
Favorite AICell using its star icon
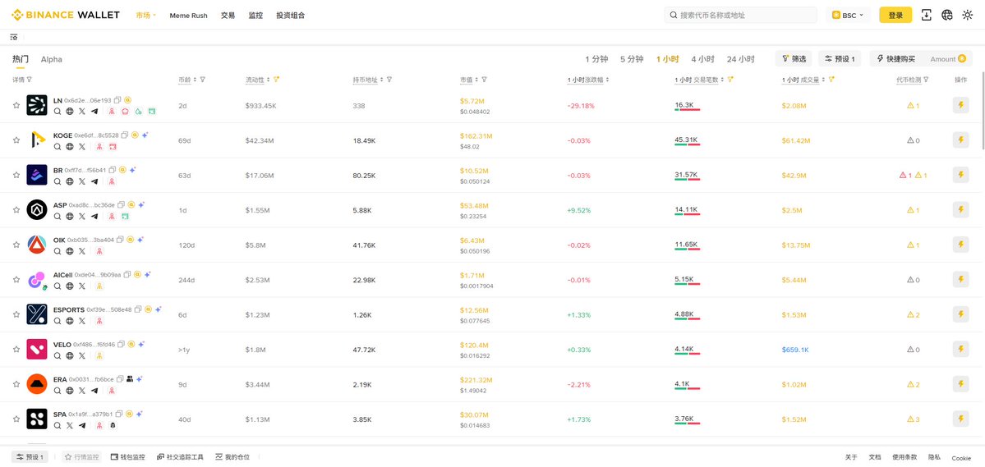(x=16, y=279)
